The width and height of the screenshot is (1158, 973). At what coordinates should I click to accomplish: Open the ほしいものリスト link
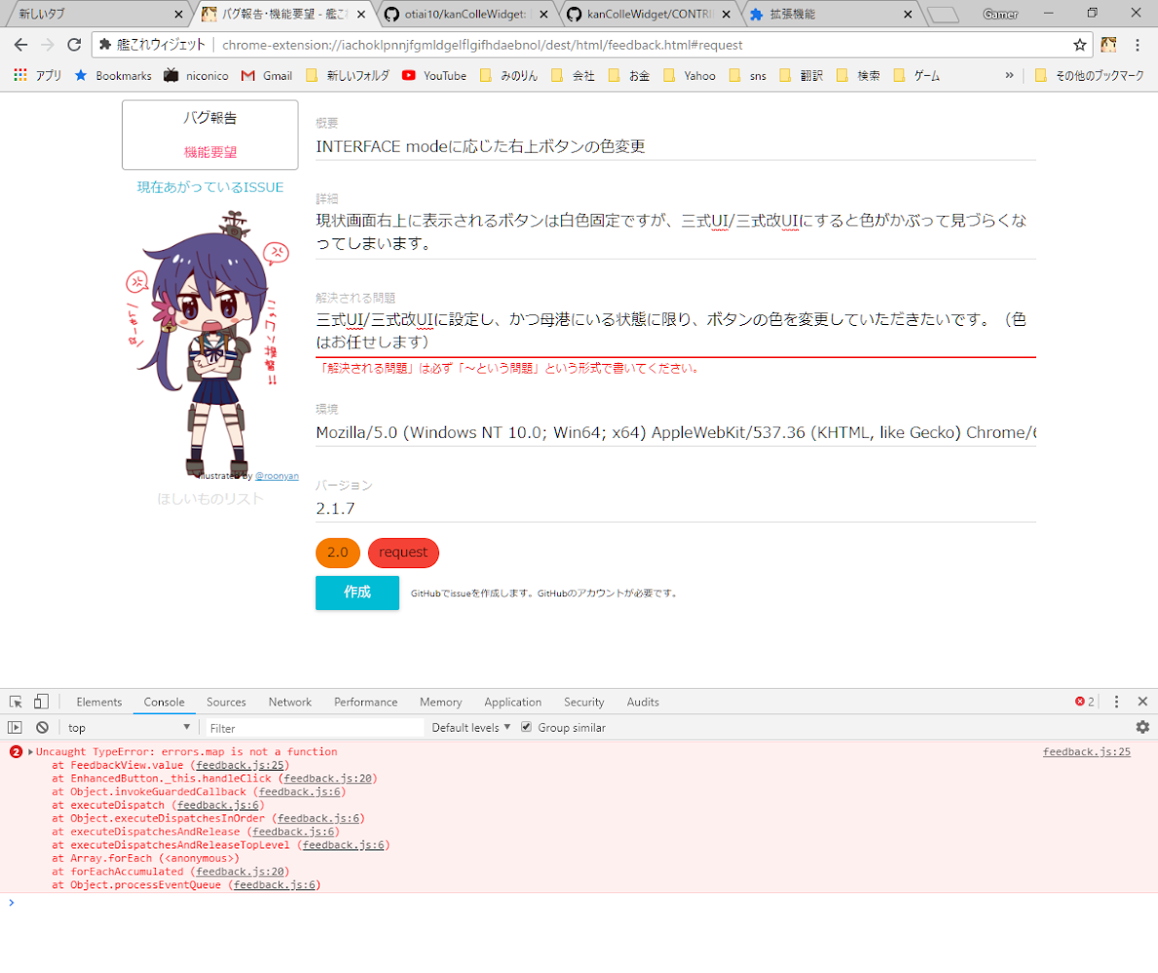coord(209,499)
